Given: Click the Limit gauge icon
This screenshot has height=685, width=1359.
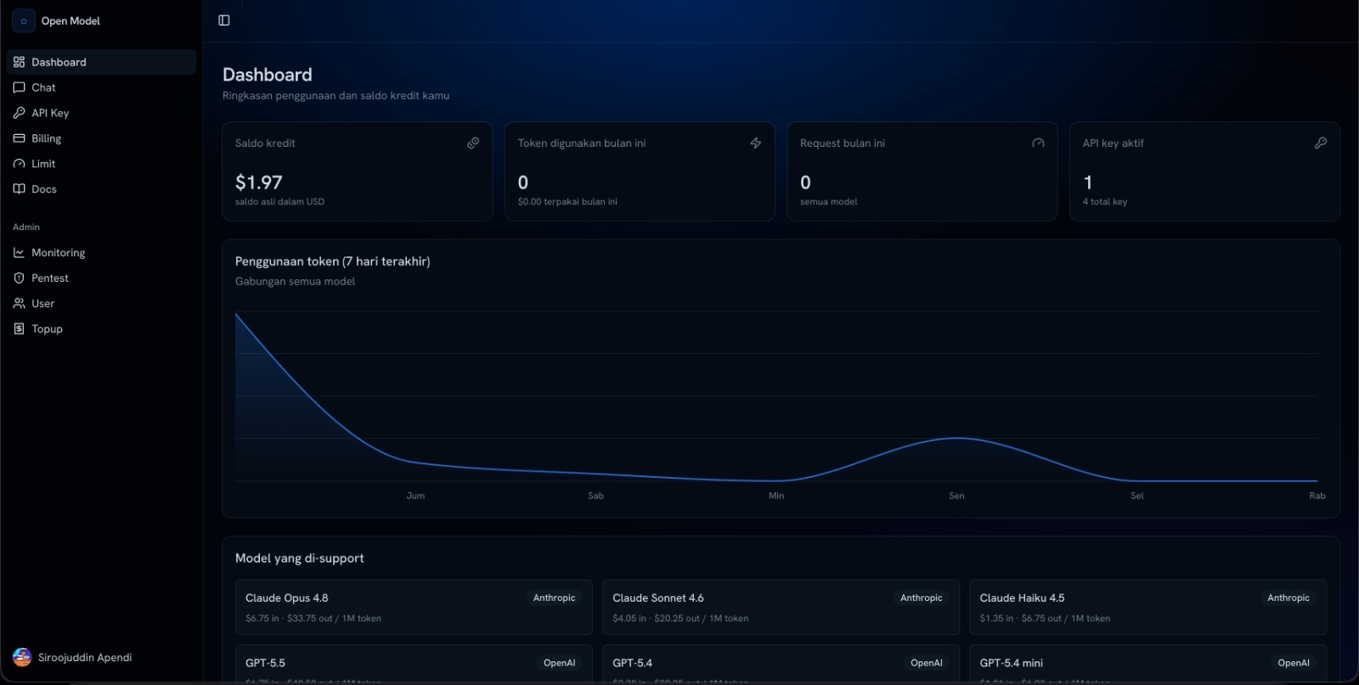Looking at the screenshot, I should 19,164.
